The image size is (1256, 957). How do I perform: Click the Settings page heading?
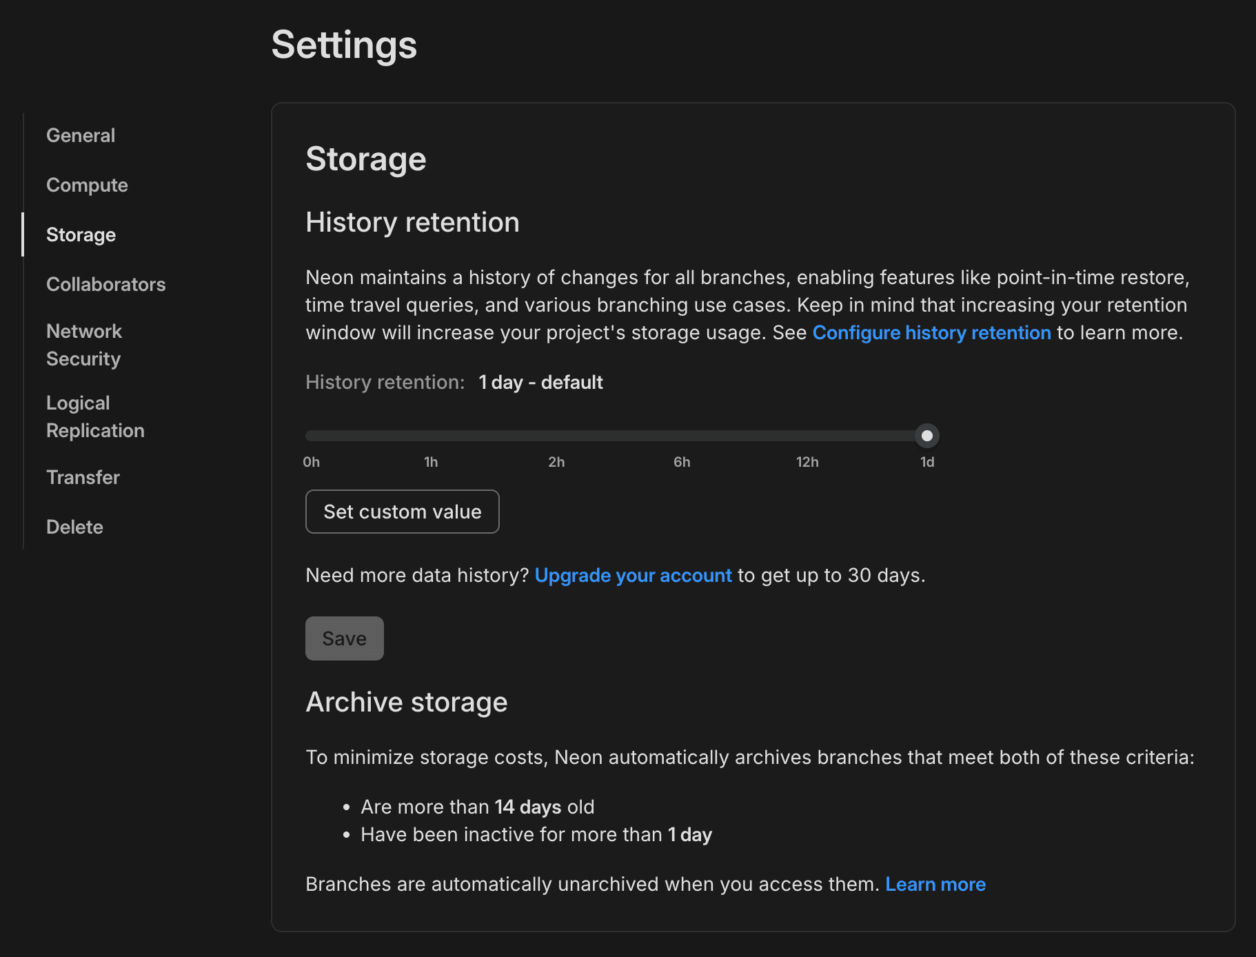pos(344,45)
